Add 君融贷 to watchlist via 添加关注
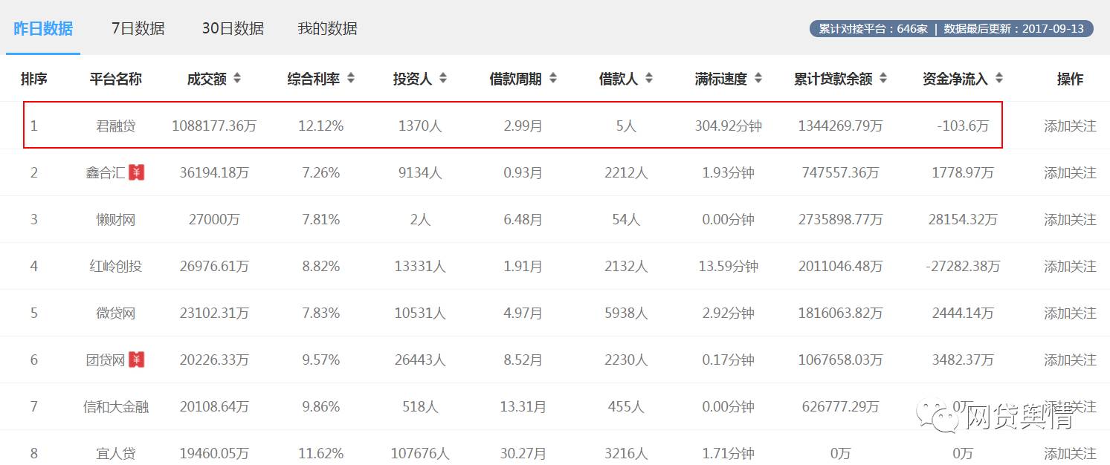 pyautogui.click(x=1070, y=126)
